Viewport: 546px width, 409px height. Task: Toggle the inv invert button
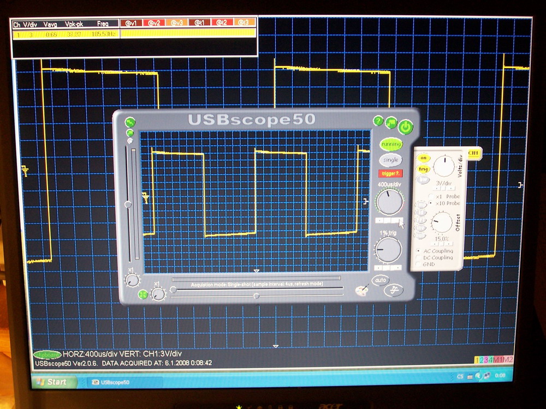pyautogui.click(x=420, y=228)
